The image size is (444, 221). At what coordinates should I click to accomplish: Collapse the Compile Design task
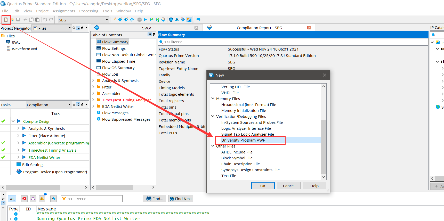(13, 121)
